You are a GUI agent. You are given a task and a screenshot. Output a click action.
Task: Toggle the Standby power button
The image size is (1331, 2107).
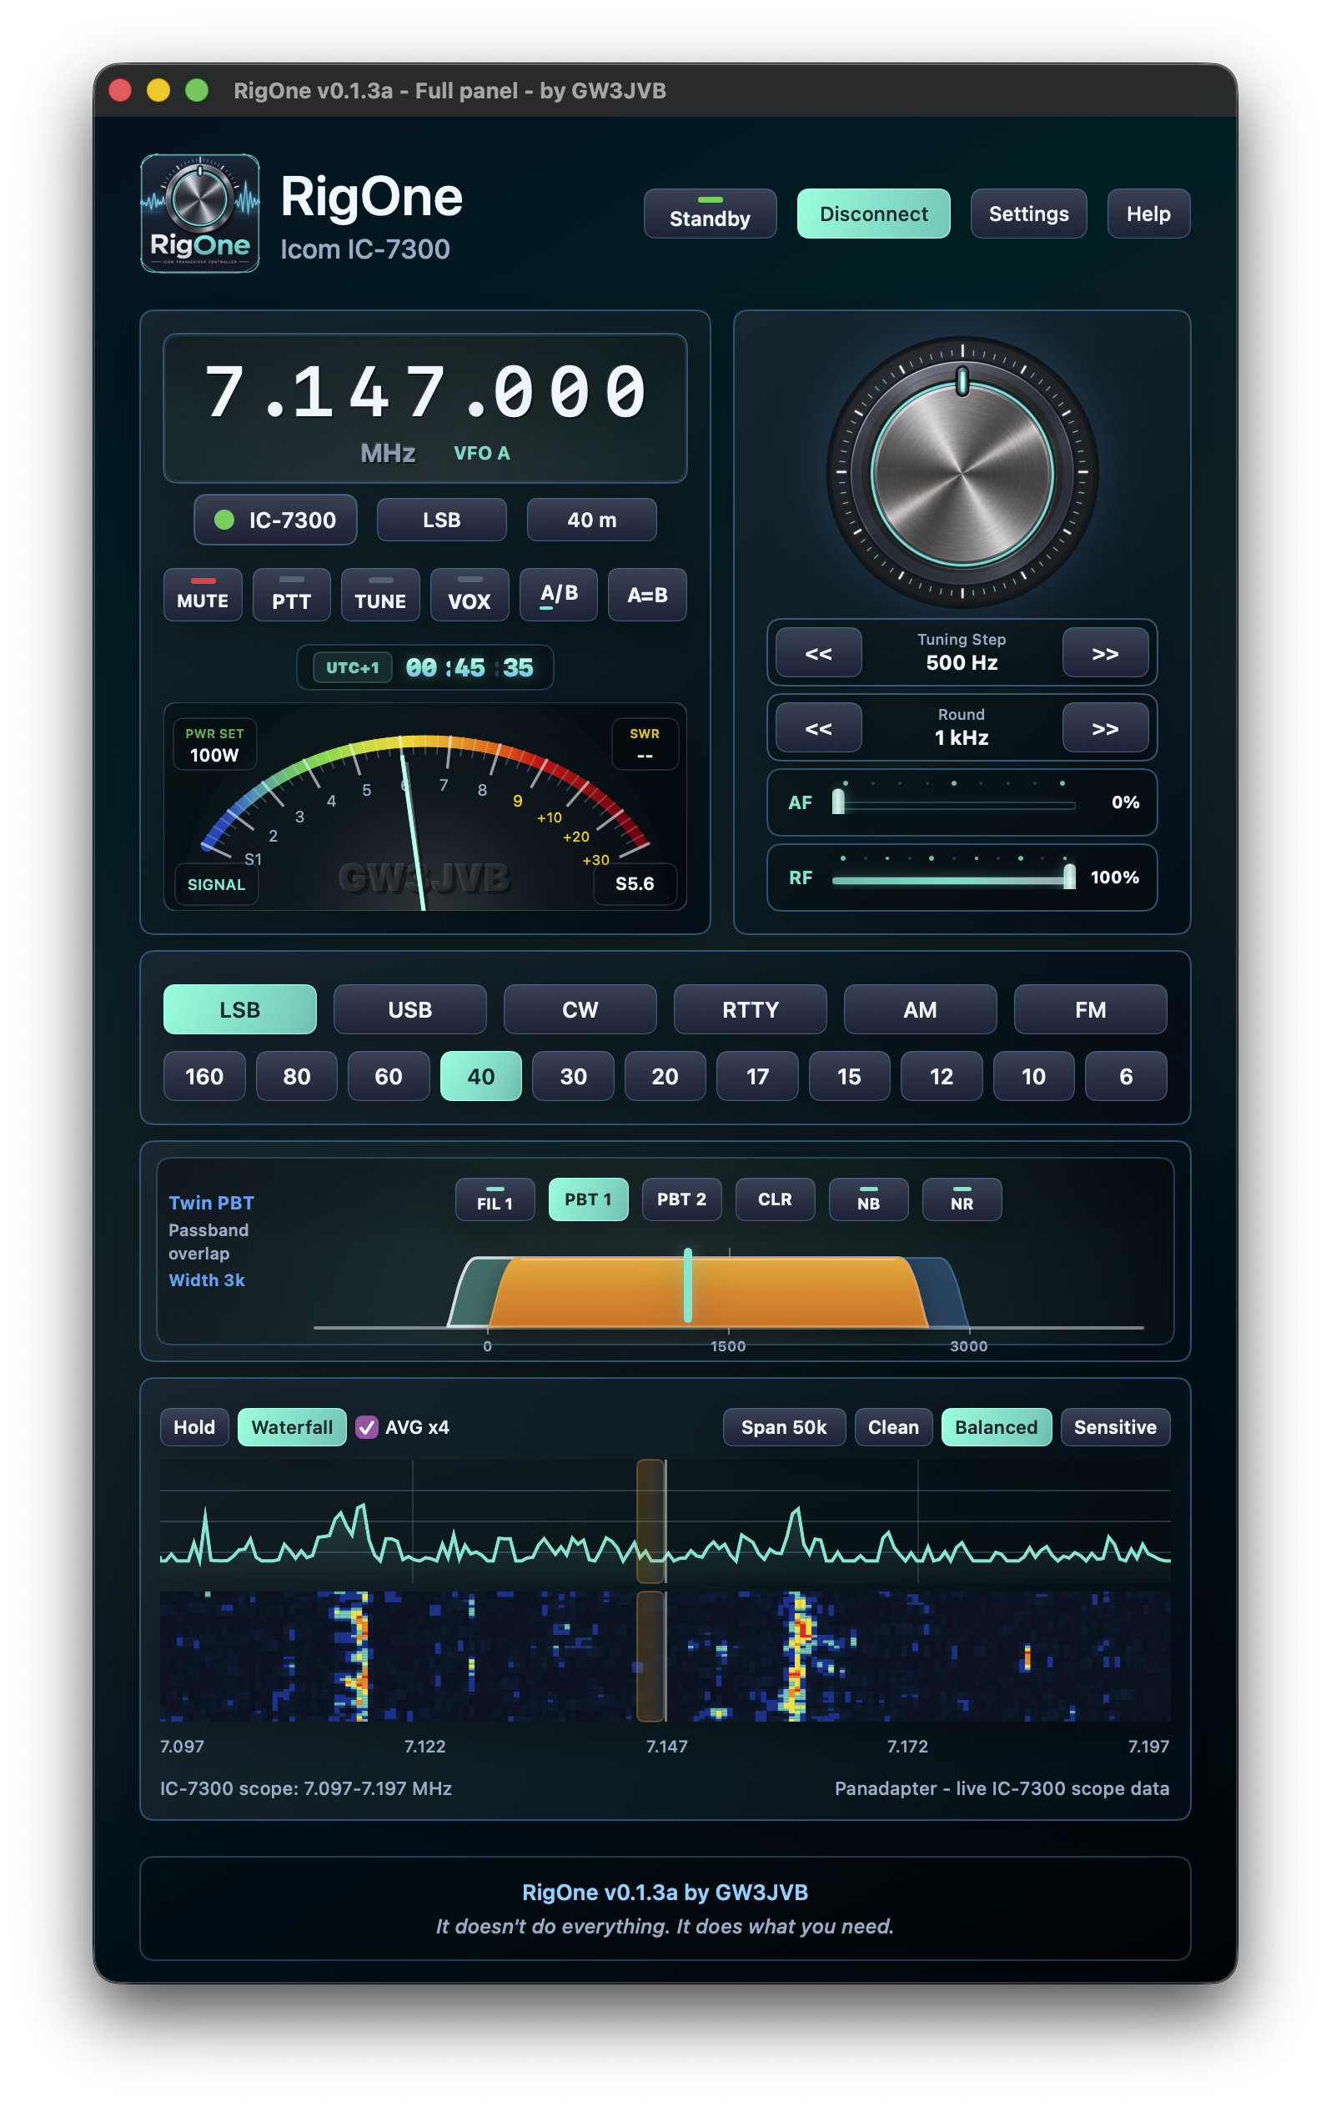tap(710, 214)
